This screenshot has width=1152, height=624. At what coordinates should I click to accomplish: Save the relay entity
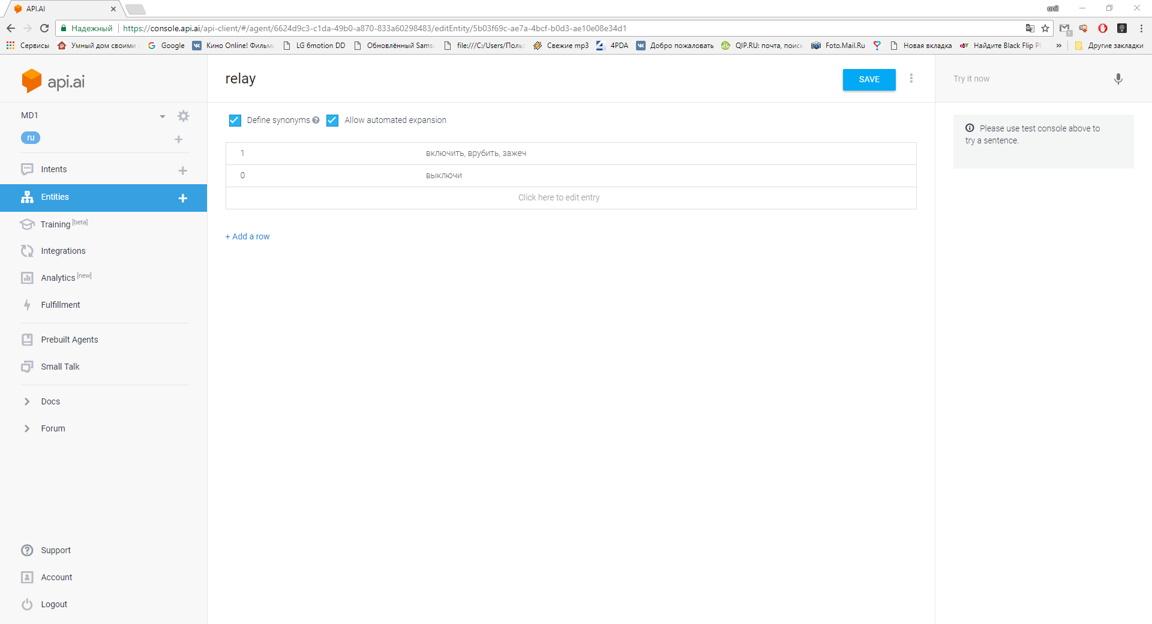(x=869, y=79)
